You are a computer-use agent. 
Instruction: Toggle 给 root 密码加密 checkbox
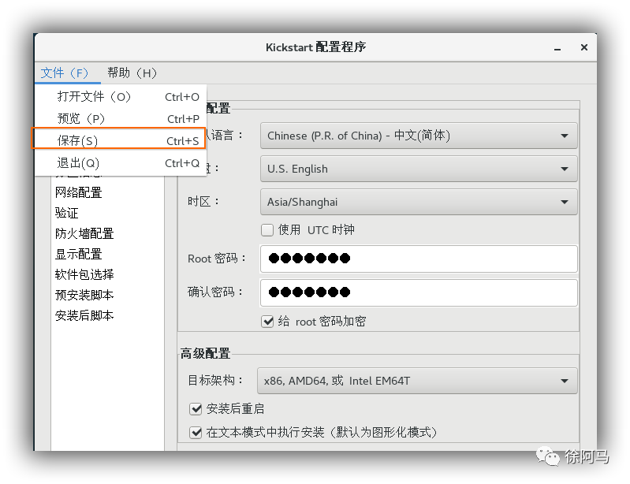(267, 322)
